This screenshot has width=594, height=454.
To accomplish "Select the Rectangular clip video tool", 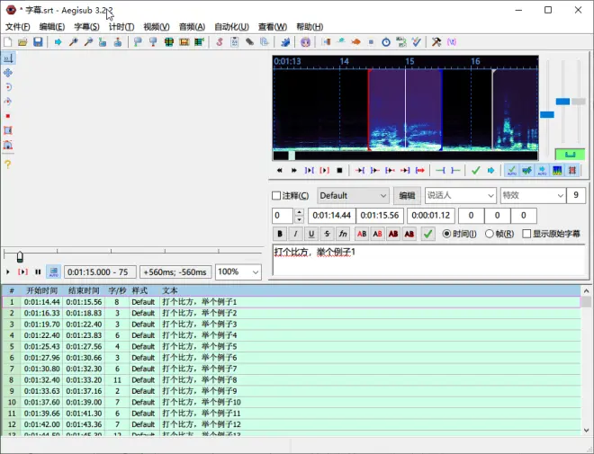I will pos(8,130).
